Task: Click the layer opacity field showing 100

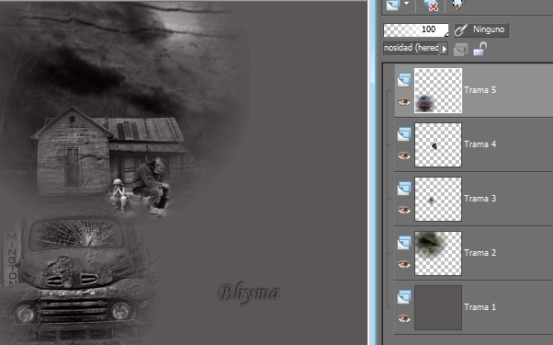Action: 416,29
